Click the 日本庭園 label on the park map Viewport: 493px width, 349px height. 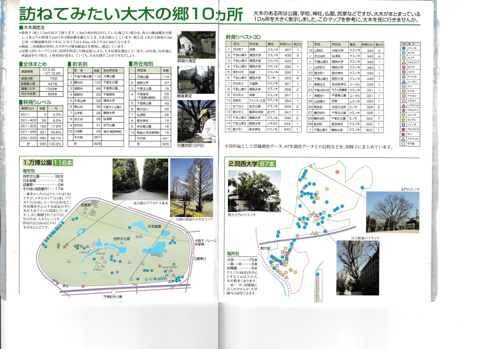(155, 226)
